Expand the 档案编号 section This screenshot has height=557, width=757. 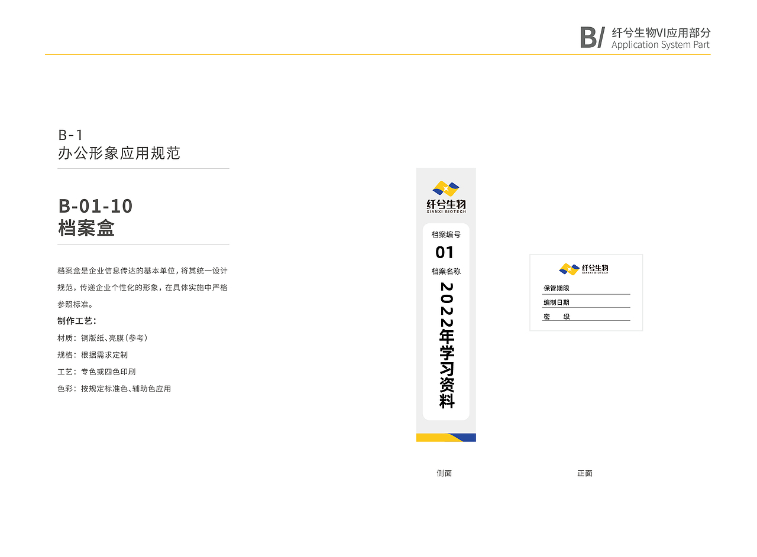446,233
